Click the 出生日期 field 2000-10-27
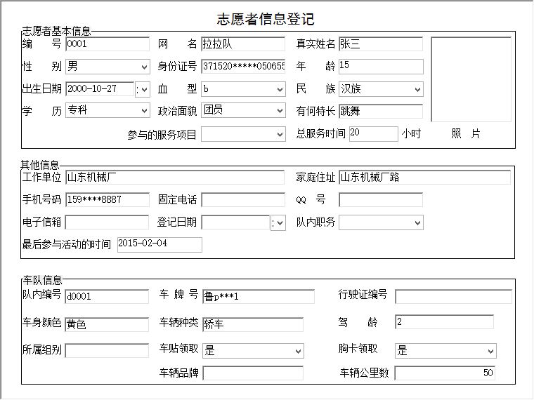 click(x=100, y=89)
